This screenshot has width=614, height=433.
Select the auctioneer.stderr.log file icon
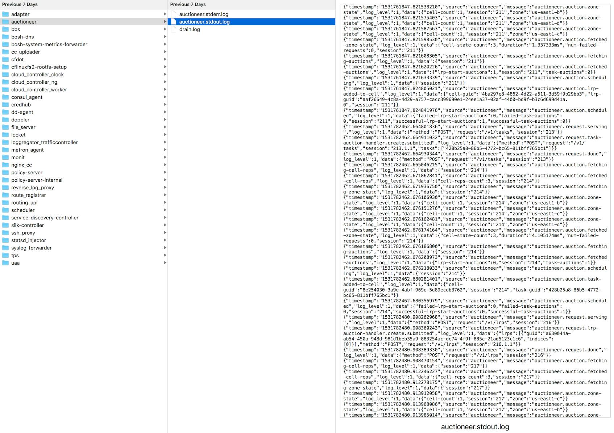coord(174,14)
